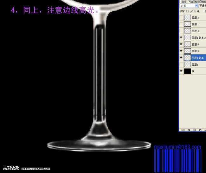This screenshot has height=173, width=206.
Task: Hide layer 图层1 副本 2 eye icon
Action: [x=181, y=37]
